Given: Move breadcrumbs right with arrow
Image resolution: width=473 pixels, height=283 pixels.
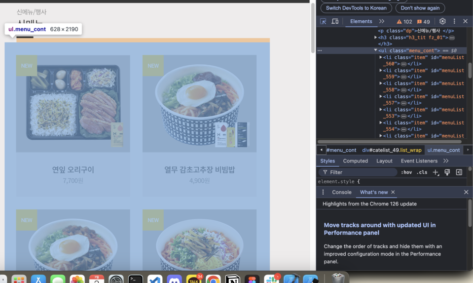Looking at the screenshot, I should click(x=468, y=150).
